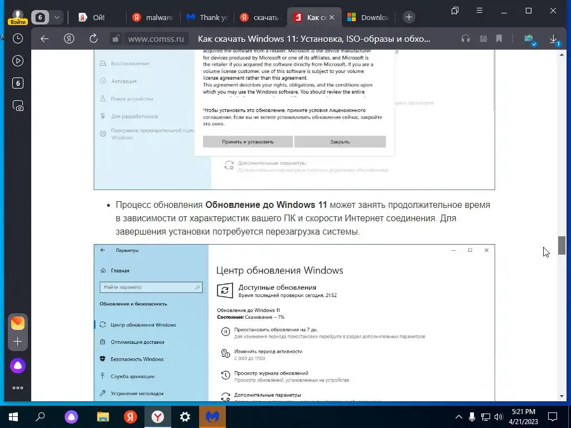Reload the page
Viewport: 571px width, 428px height.
pos(94,38)
